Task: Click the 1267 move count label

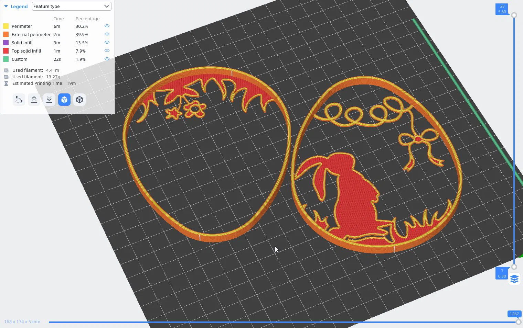Action: pos(514,314)
